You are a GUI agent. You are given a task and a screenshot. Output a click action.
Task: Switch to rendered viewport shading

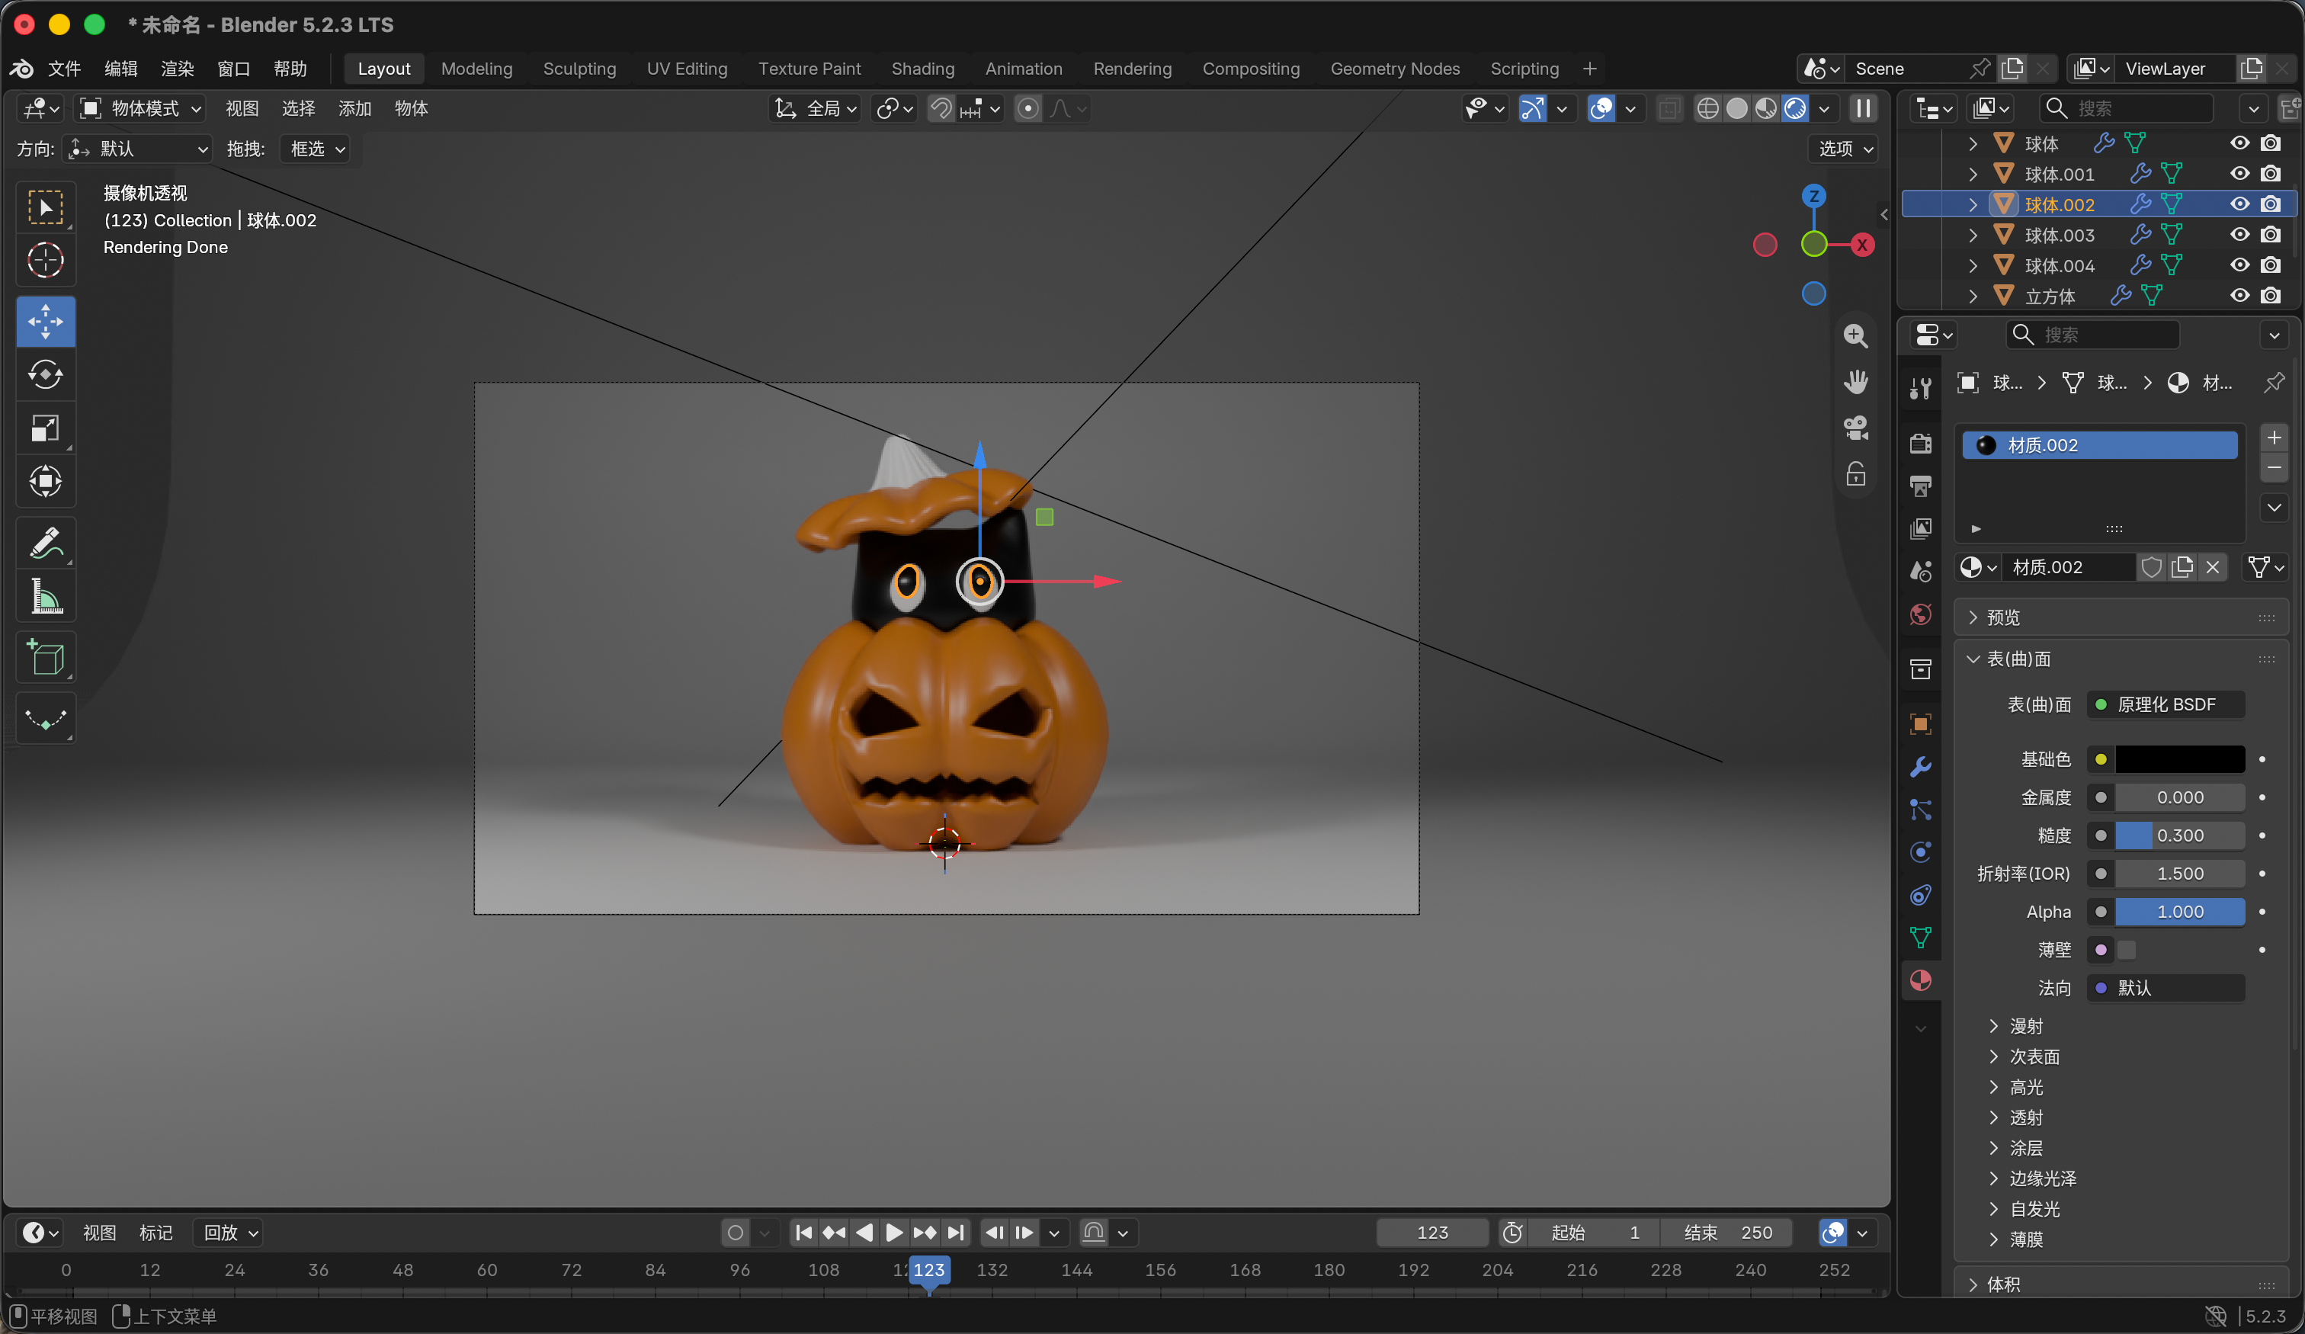click(x=1796, y=109)
